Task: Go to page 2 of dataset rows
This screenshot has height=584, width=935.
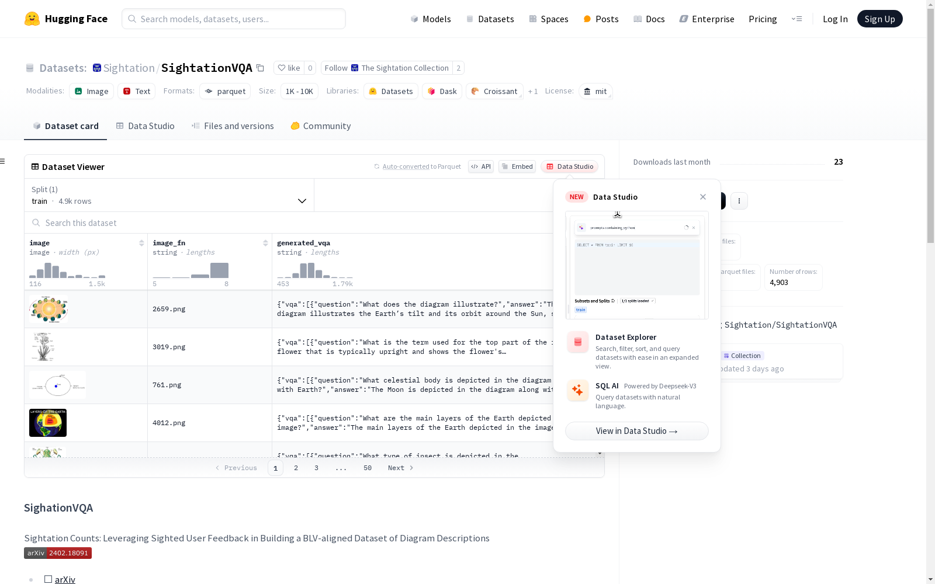Action: (x=296, y=468)
